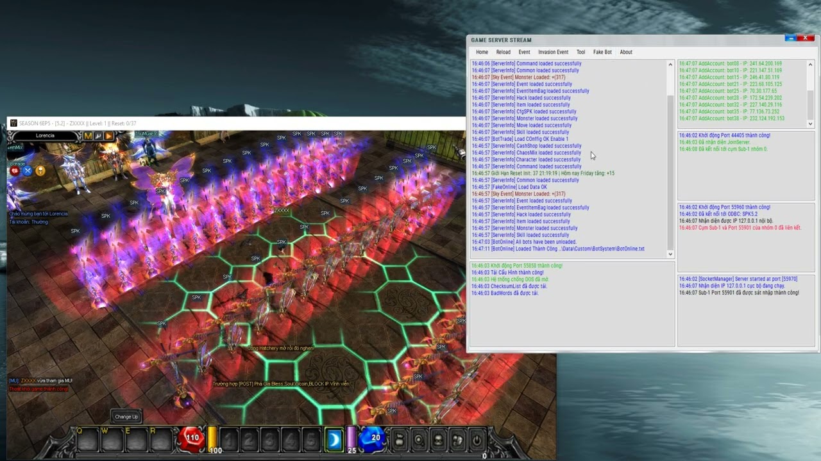Click main log scrollbar down arrow

point(670,254)
